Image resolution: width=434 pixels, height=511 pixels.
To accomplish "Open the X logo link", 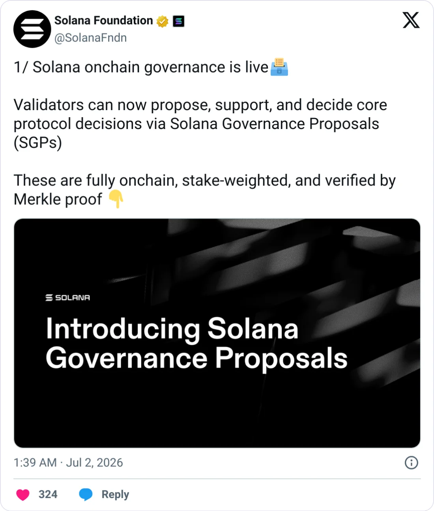I will pos(411,20).
